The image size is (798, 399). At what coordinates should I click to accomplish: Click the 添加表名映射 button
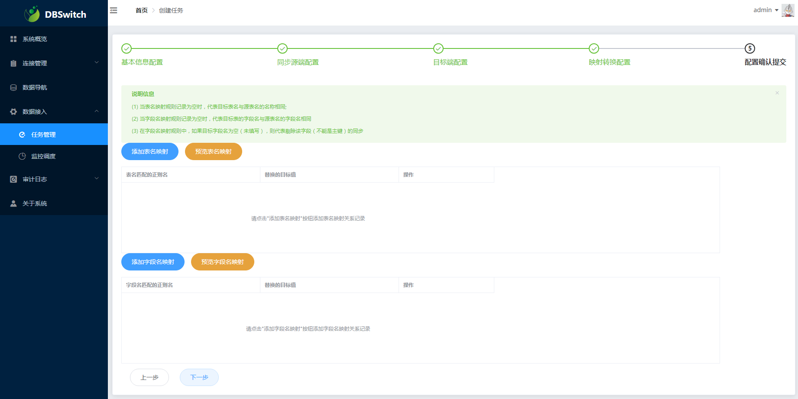[x=150, y=151]
